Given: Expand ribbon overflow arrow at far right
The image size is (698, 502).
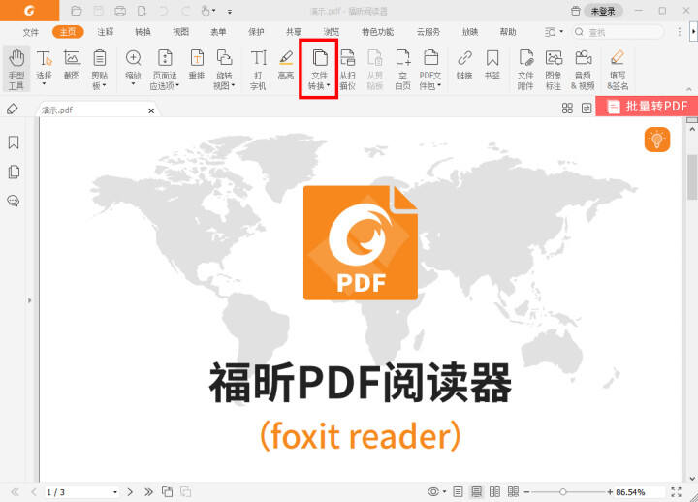Looking at the screenshot, I should point(693,32).
